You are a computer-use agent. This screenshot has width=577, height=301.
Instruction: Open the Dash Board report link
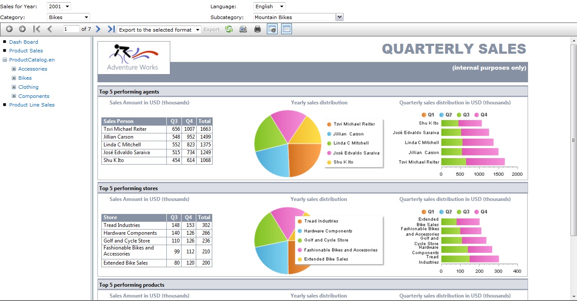pos(23,42)
